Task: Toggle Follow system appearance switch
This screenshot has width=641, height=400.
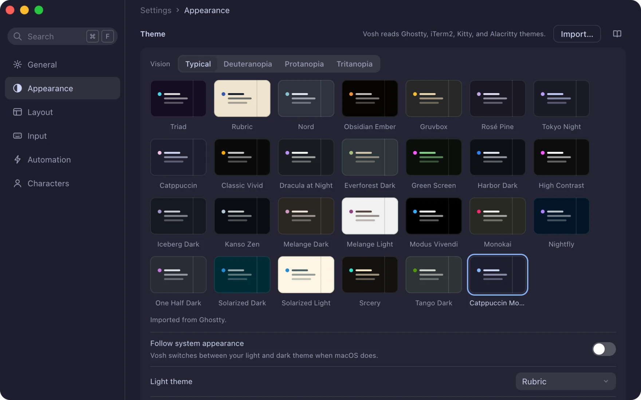Action: [x=604, y=349]
